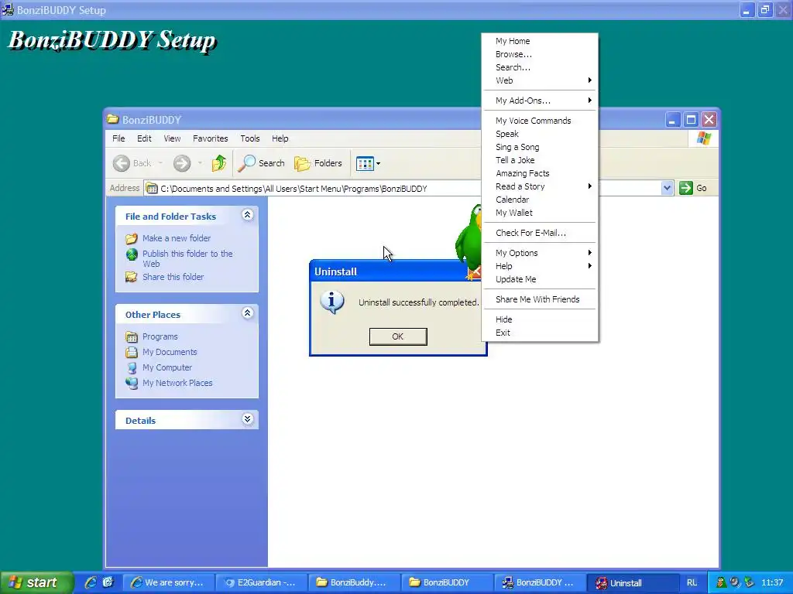Click Publish this folder globe icon
This screenshot has width=793, height=594.
point(132,254)
